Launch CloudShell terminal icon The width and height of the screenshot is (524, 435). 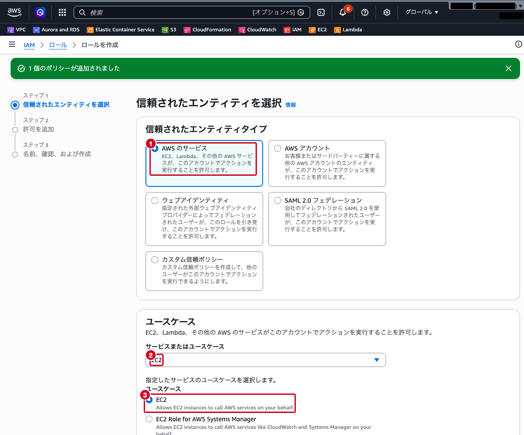tap(321, 12)
